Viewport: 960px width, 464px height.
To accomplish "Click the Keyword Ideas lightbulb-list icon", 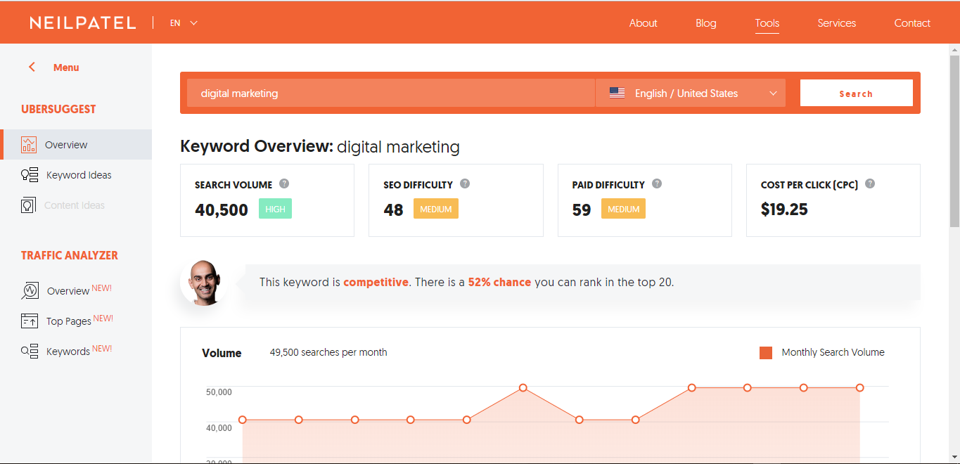I will coord(29,175).
